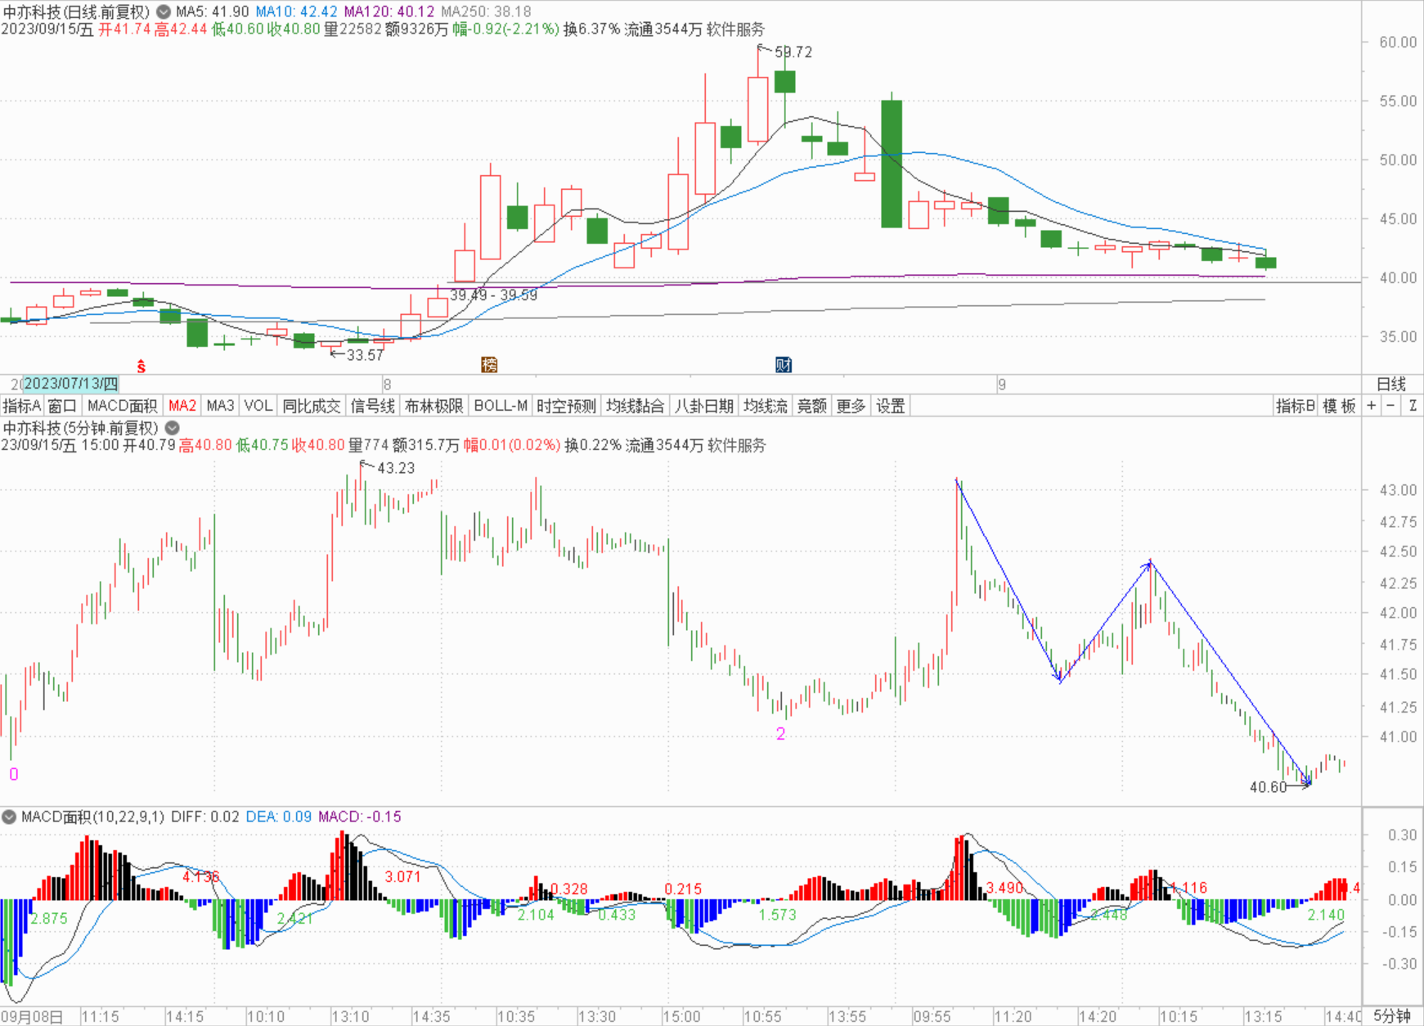
Task: Click the red S signal marker
Action: click(x=141, y=367)
